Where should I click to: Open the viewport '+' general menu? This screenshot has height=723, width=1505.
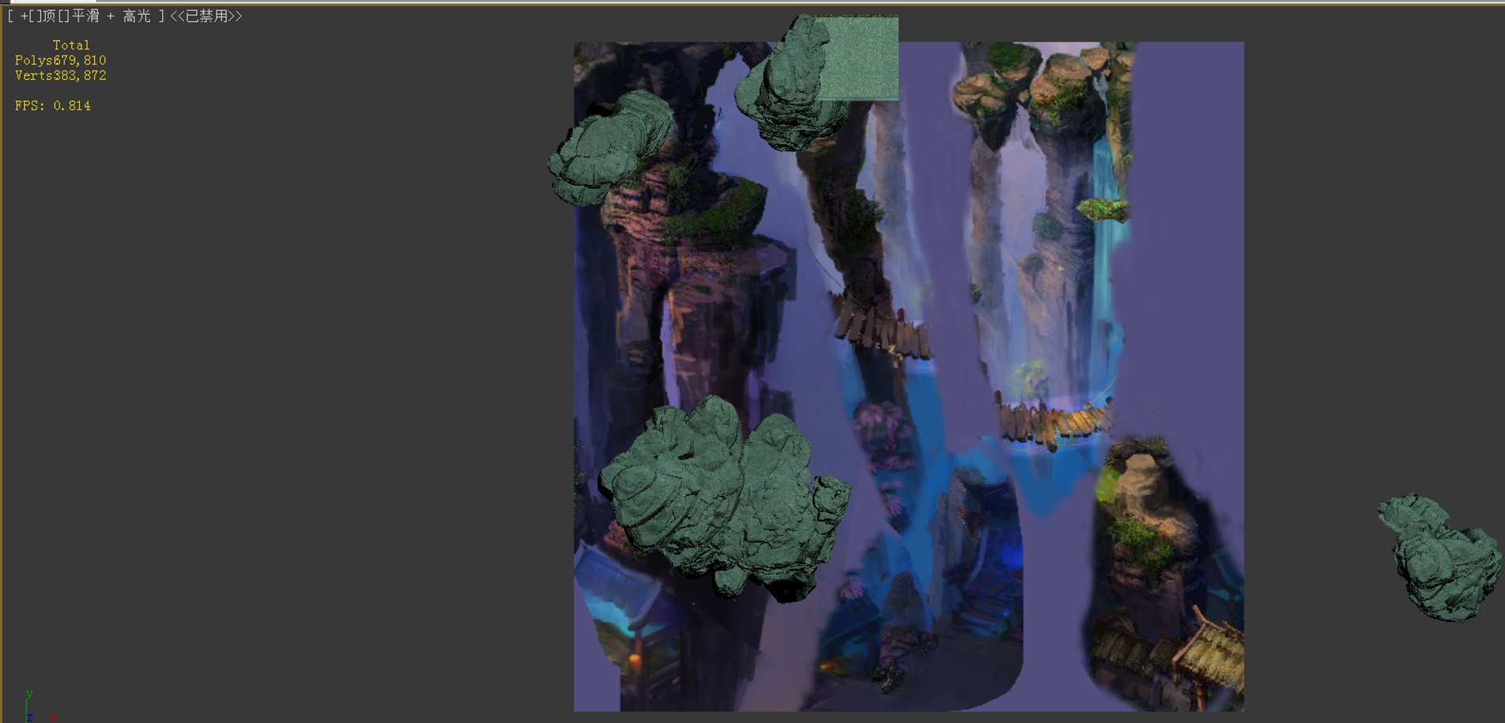24,16
